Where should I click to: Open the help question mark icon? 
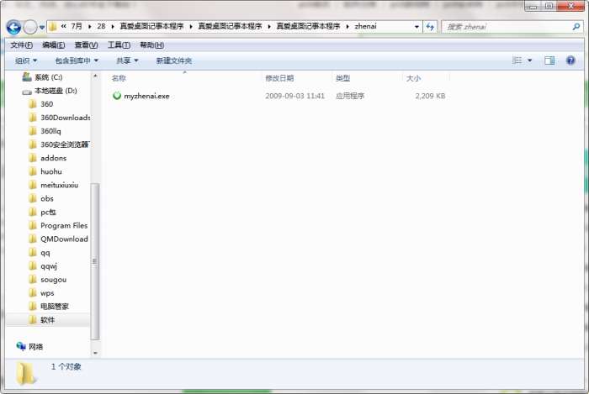570,60
